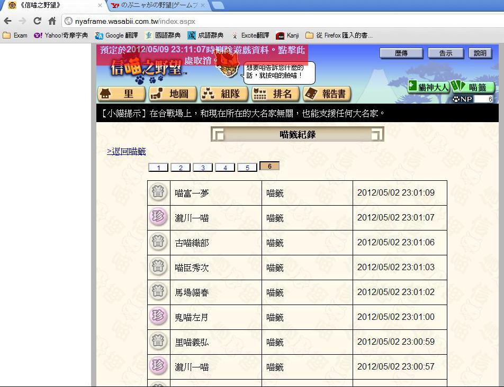Select the card name 喵臣秀次
The width and height of the screenshot is (504, 387).
pos(192,268)
